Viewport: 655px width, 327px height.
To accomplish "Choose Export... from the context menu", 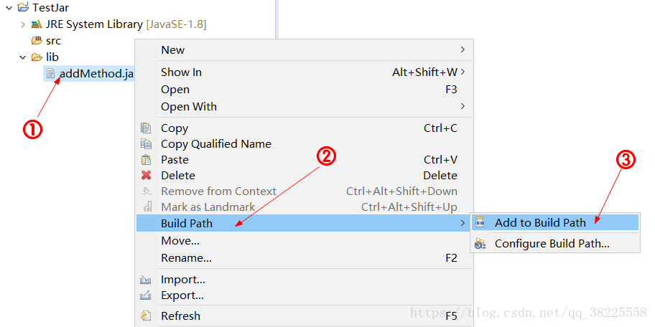I will (x=305, y=295).
